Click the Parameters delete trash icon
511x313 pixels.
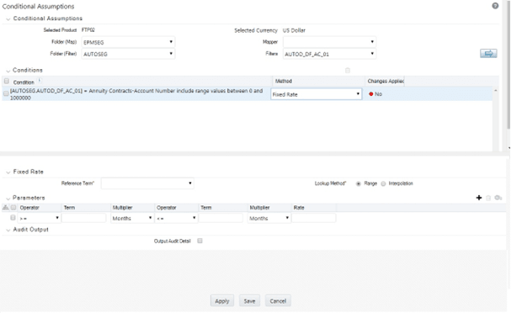coord(488,198)
